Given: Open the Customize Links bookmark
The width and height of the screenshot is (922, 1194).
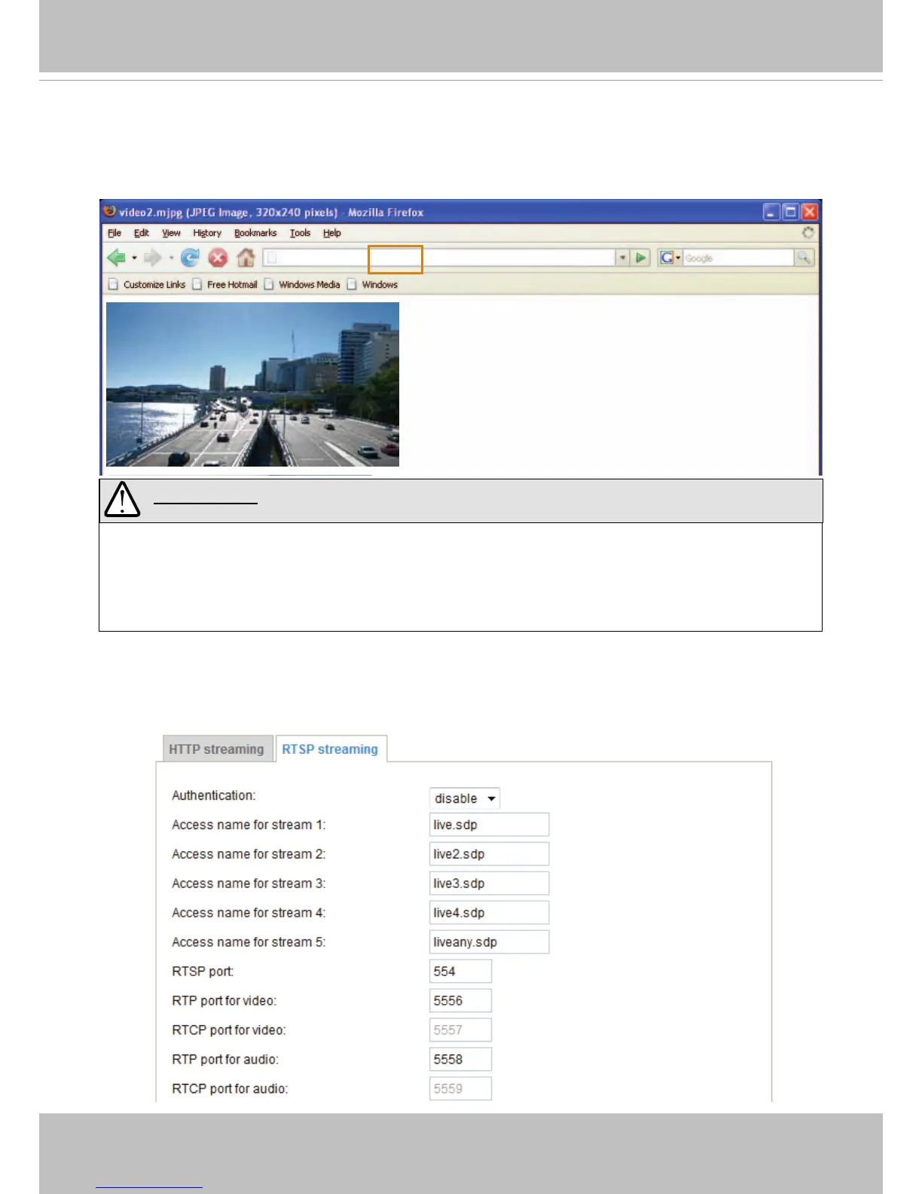Looking at the screenshot, I should (148, 284).
